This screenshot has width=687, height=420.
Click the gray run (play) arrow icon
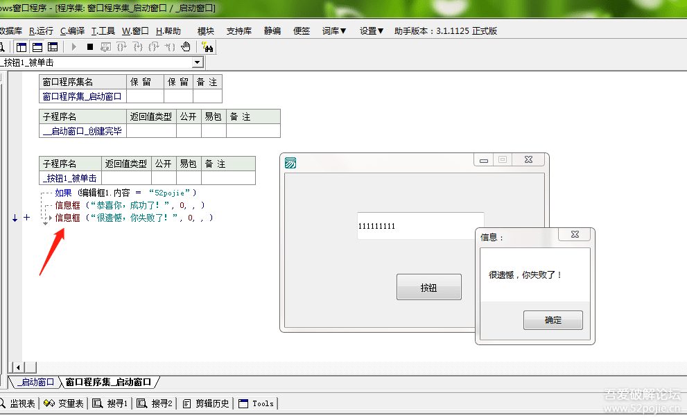pos(74,47)
